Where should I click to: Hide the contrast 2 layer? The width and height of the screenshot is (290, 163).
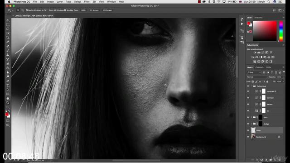(248, 91)
